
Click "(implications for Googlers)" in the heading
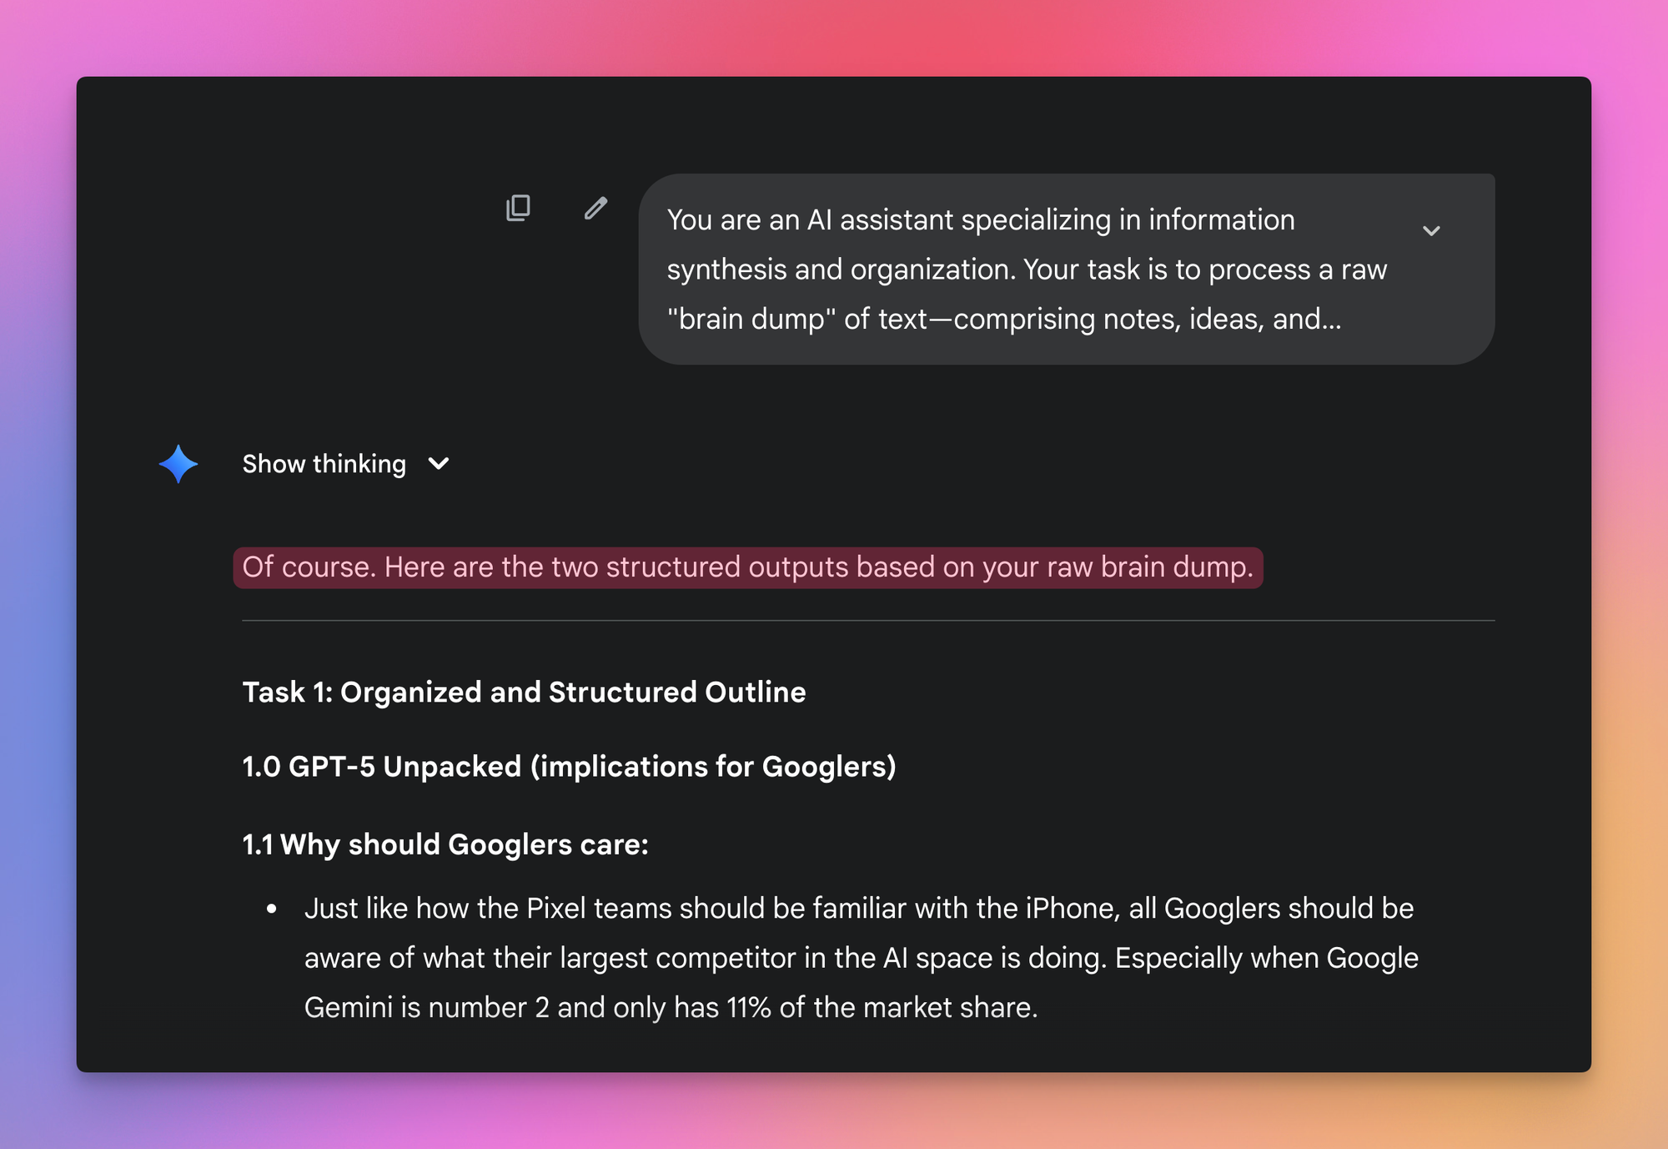tap(713, 766)
